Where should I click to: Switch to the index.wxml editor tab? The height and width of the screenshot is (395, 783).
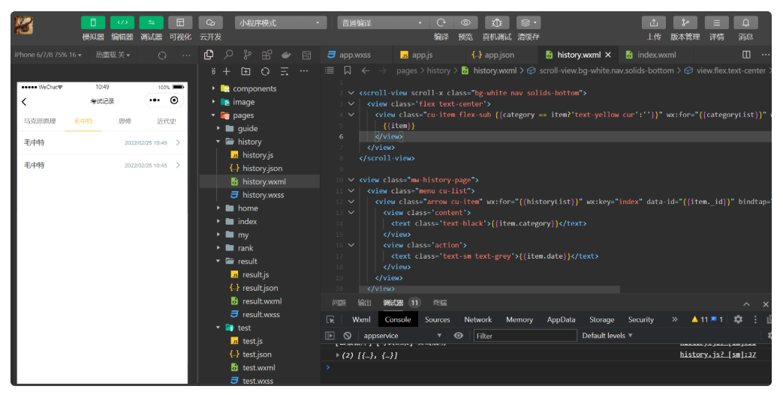(x=656, y=55)
